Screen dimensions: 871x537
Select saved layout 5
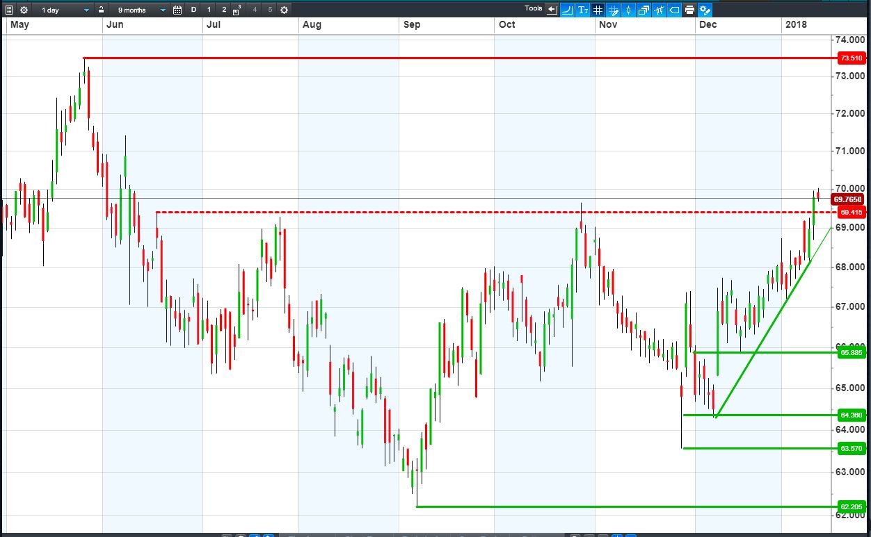pyautogui.click(x=270, y=10)
